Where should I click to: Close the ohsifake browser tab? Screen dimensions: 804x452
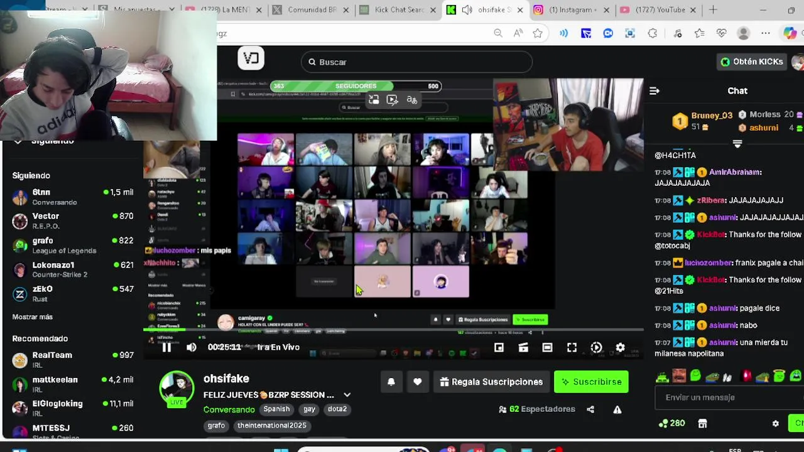point(519,10)
